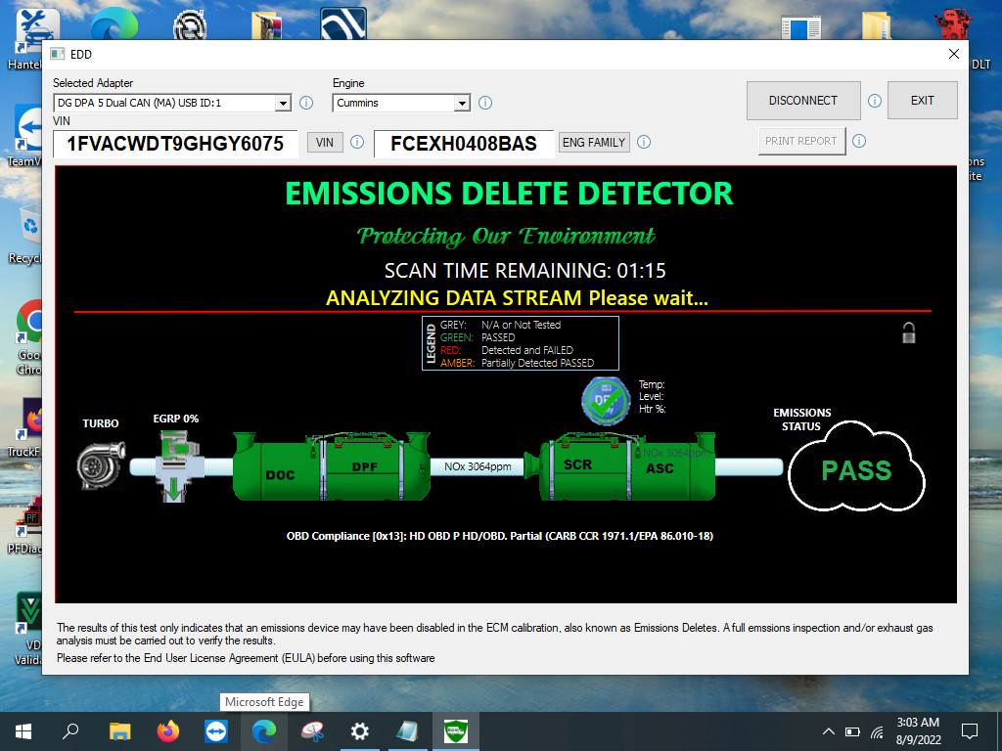Click the ENG FAMILY button

tap(594, 143)
